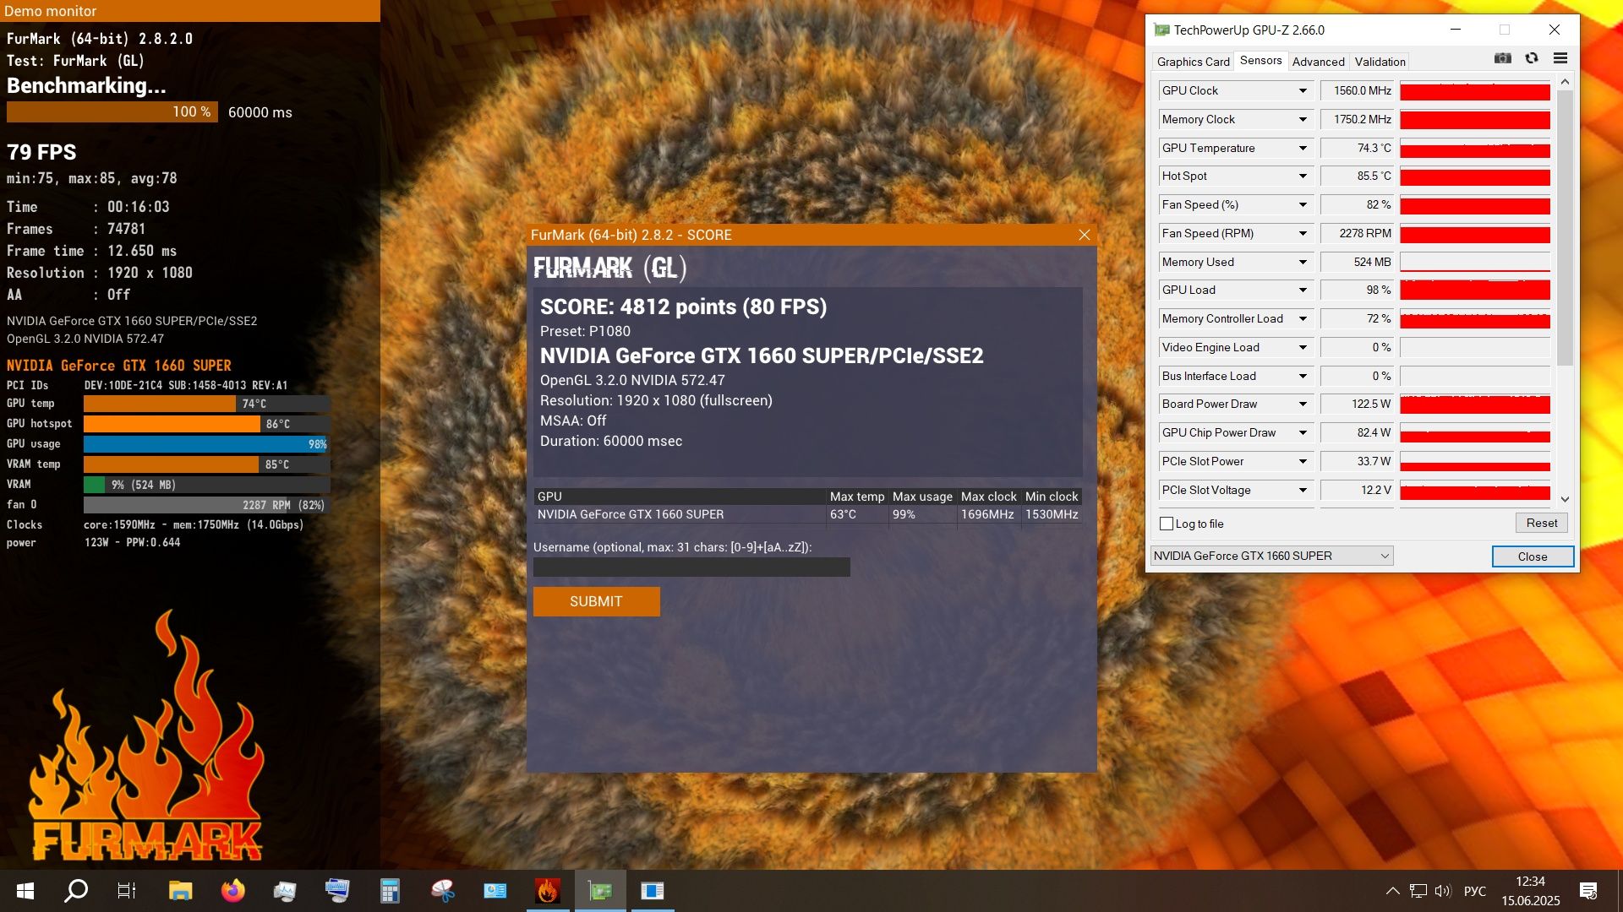Switch to FurMark flame taskbar icon

tap(548, 891)
